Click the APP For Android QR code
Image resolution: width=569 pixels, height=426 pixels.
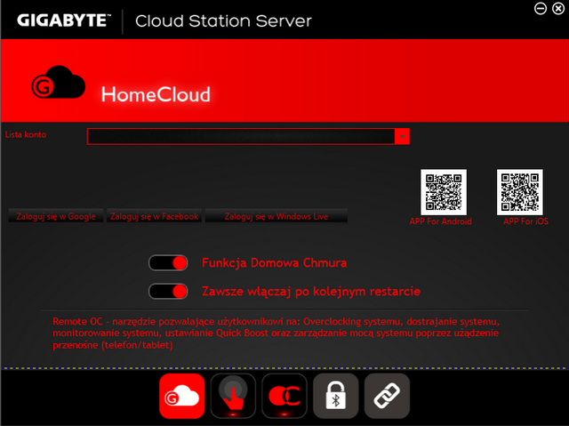444,192
